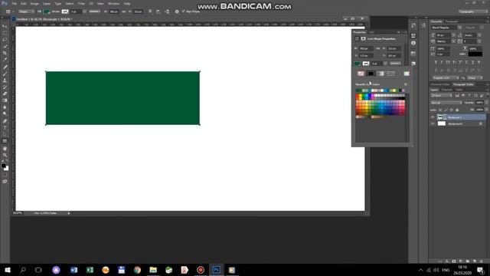Open the path operations icon in options bar
The height and width of the screenshot is (276, 490).
point(150,11)
